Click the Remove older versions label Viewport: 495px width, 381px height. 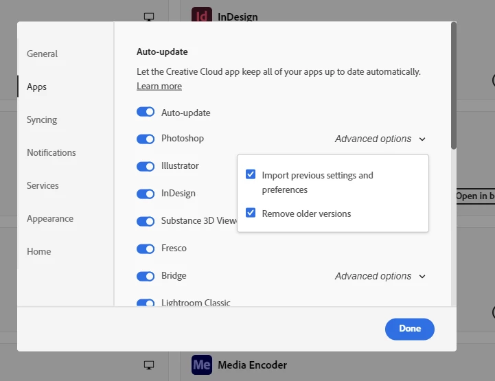306,213
